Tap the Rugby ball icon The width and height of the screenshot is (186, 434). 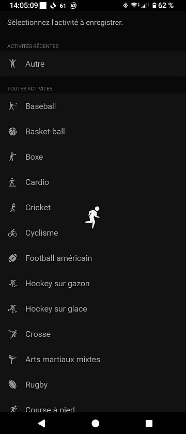pyautogui.click(x=12, y=385)
